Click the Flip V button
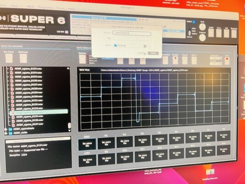This screenshot has height=184, width=245. coord(194,60)
